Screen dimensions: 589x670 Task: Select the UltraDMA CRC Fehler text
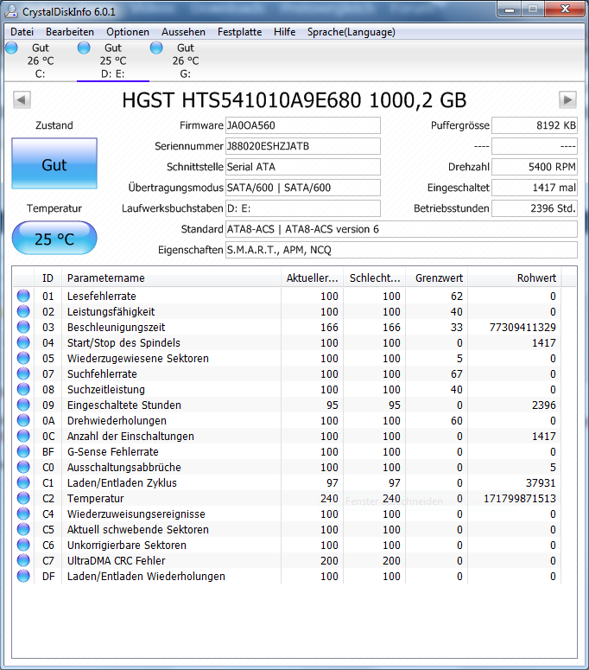tap(116, 560)
